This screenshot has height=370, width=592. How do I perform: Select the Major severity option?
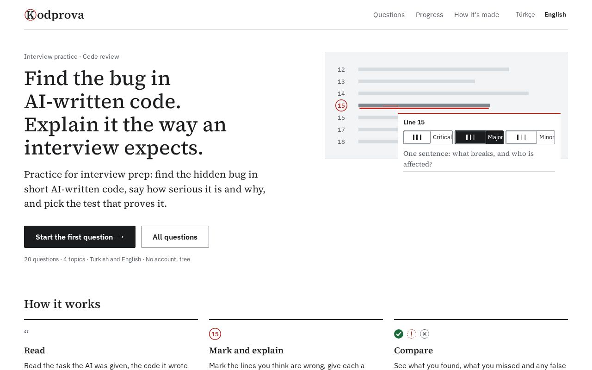pyautogui.click(x=479, y=137)
